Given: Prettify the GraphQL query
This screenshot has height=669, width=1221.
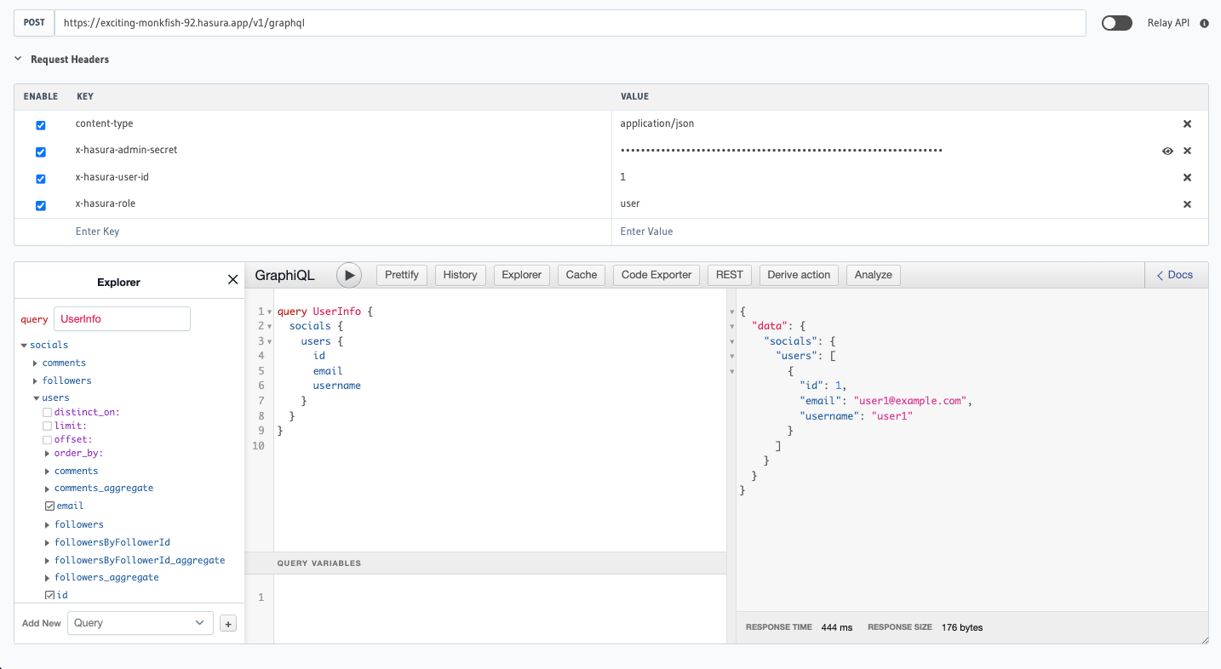Looking at the screenshot, I should coord(401,275).
